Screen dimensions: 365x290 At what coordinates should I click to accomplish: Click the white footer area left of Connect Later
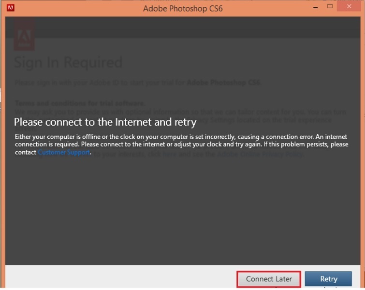pyautogui.click(x=121, y=278)
